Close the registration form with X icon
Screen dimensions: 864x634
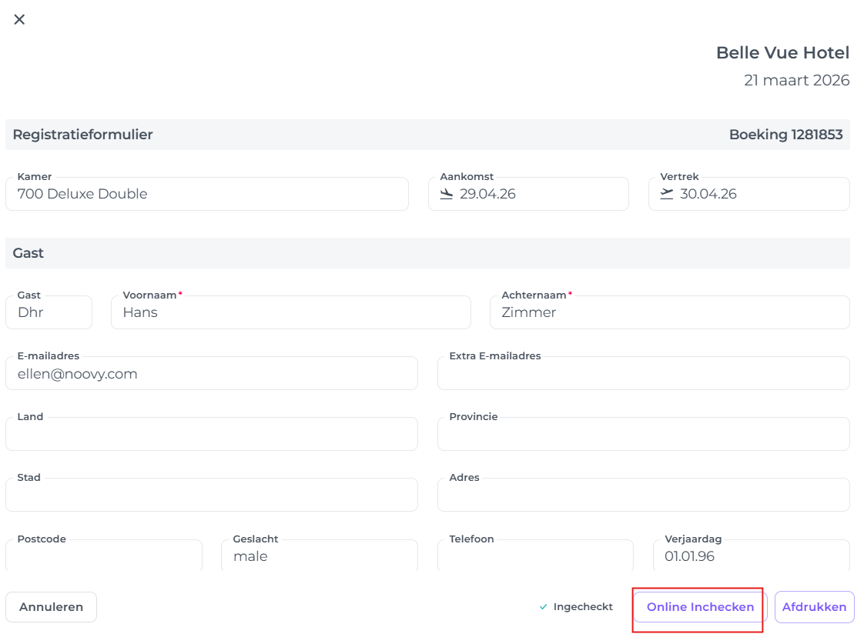[19, 19]
